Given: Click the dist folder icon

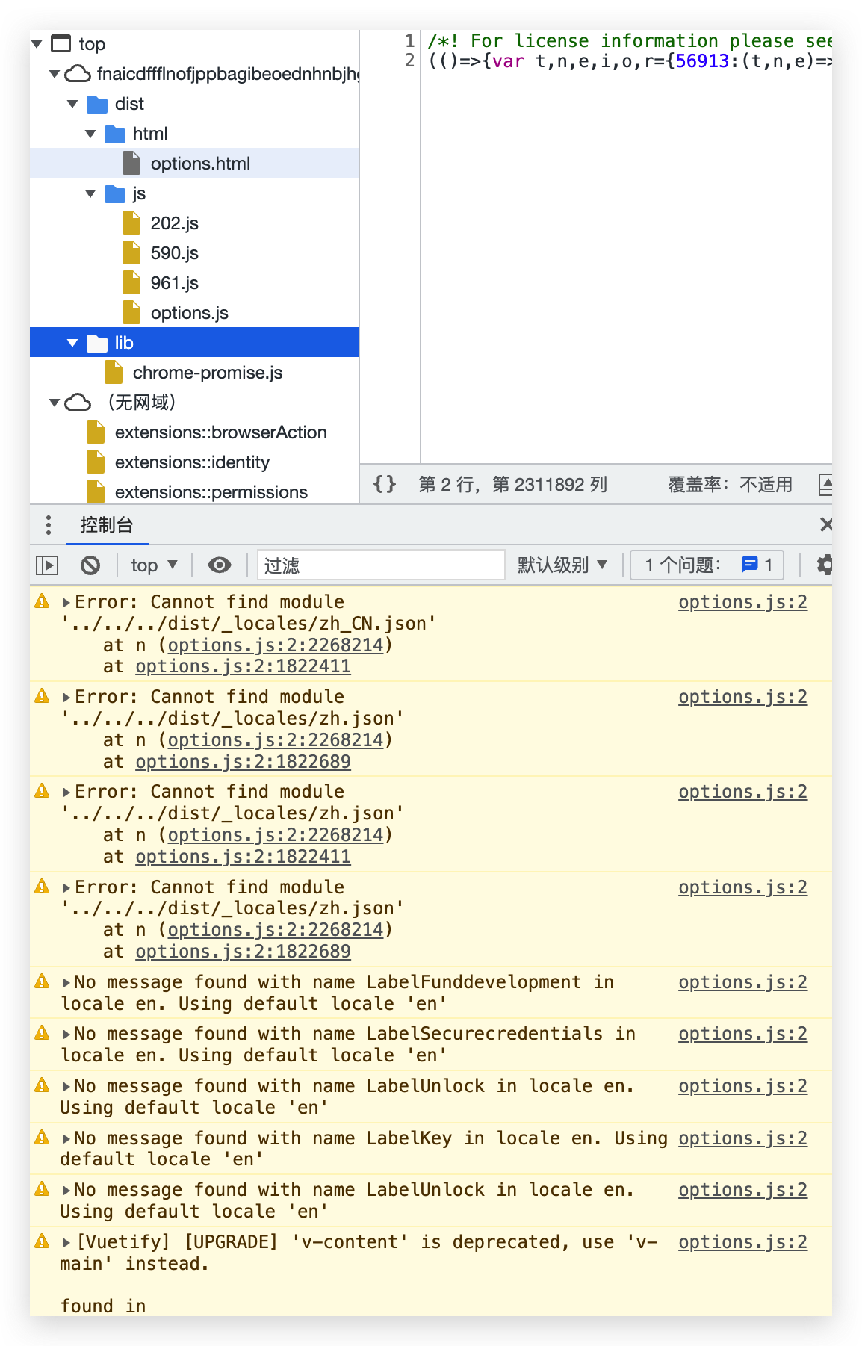Looking at the screenshot, I should click(97, 104).
